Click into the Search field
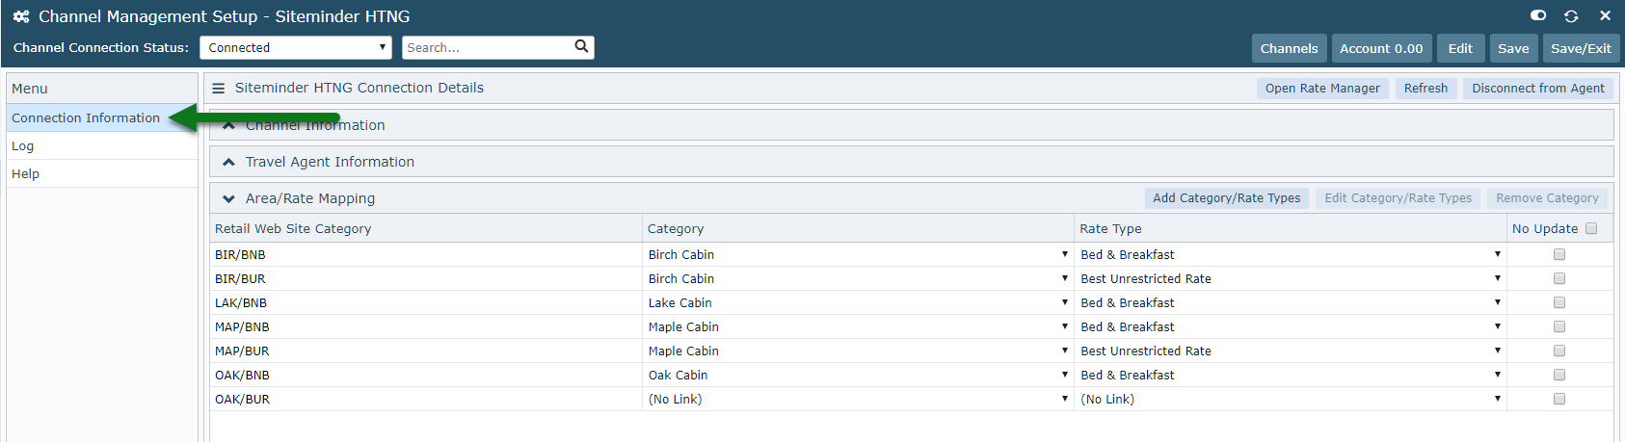 tap(488, 47)
